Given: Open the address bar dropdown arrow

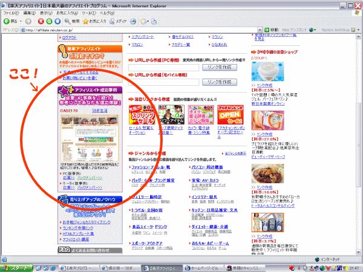Looking at the screenshot, I should 260,30.
